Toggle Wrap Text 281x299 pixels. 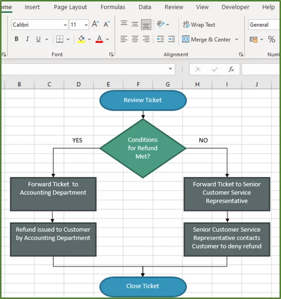pyautogui.click(x=199, y=25)
